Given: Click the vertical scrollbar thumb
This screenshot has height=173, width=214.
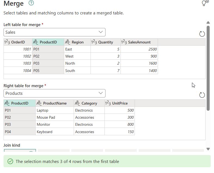Looking at the screenshot, I should [x=208, y=68].
